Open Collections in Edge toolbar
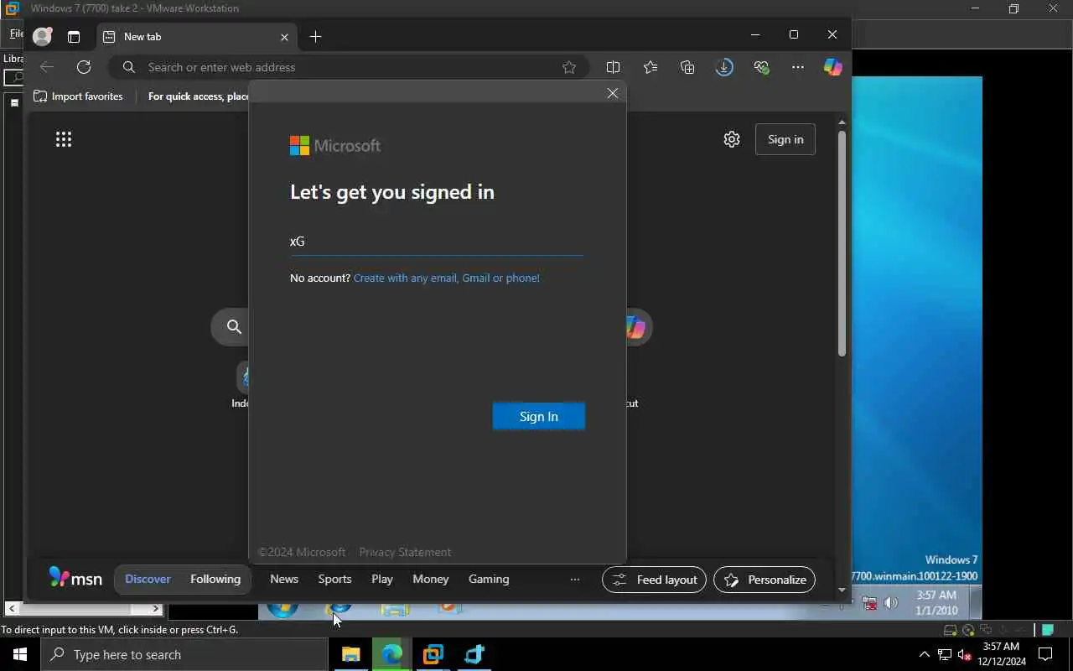This screenshot has width=1073, height=671. coord(687,67)
